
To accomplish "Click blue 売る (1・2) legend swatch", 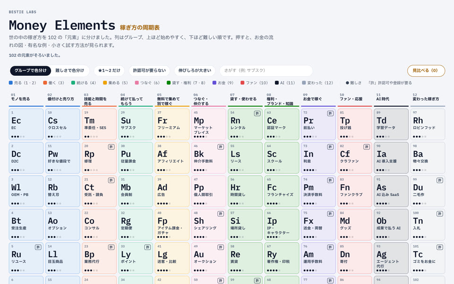I will point(11,83).
